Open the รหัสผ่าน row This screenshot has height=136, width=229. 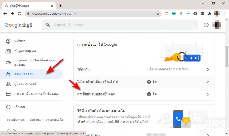pos(144,69)
